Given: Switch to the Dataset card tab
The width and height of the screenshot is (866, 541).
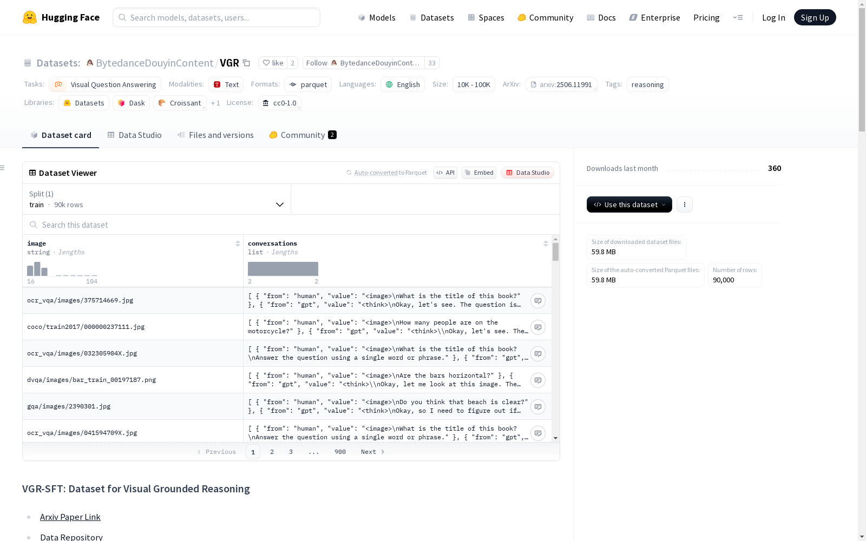Looking at the screenshot, I should (61, 135).
